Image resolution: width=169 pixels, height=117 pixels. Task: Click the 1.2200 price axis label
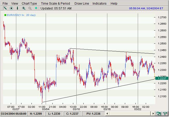(162, 83)
